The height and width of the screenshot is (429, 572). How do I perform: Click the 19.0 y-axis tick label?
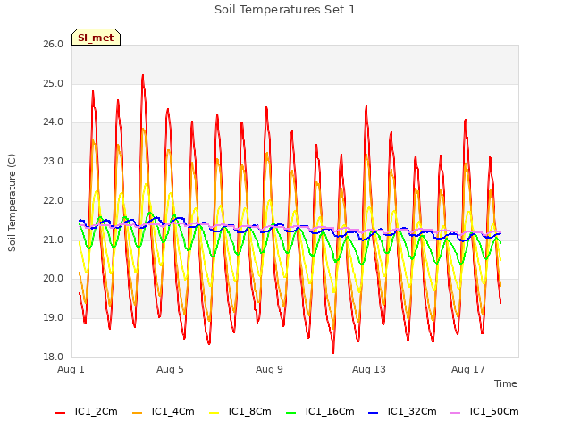pyautogui.click(x=54, y=318)
